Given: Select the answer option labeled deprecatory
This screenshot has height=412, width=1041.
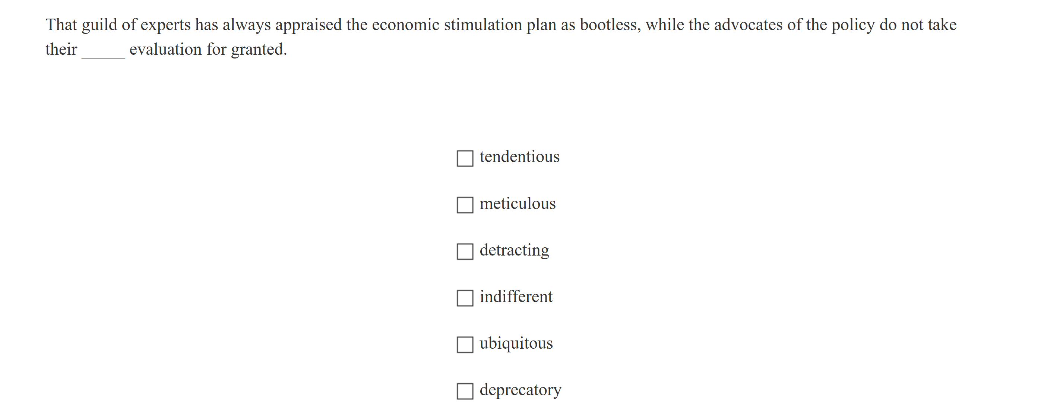Looking at the screenshot, I should click(x=520, y=390).
